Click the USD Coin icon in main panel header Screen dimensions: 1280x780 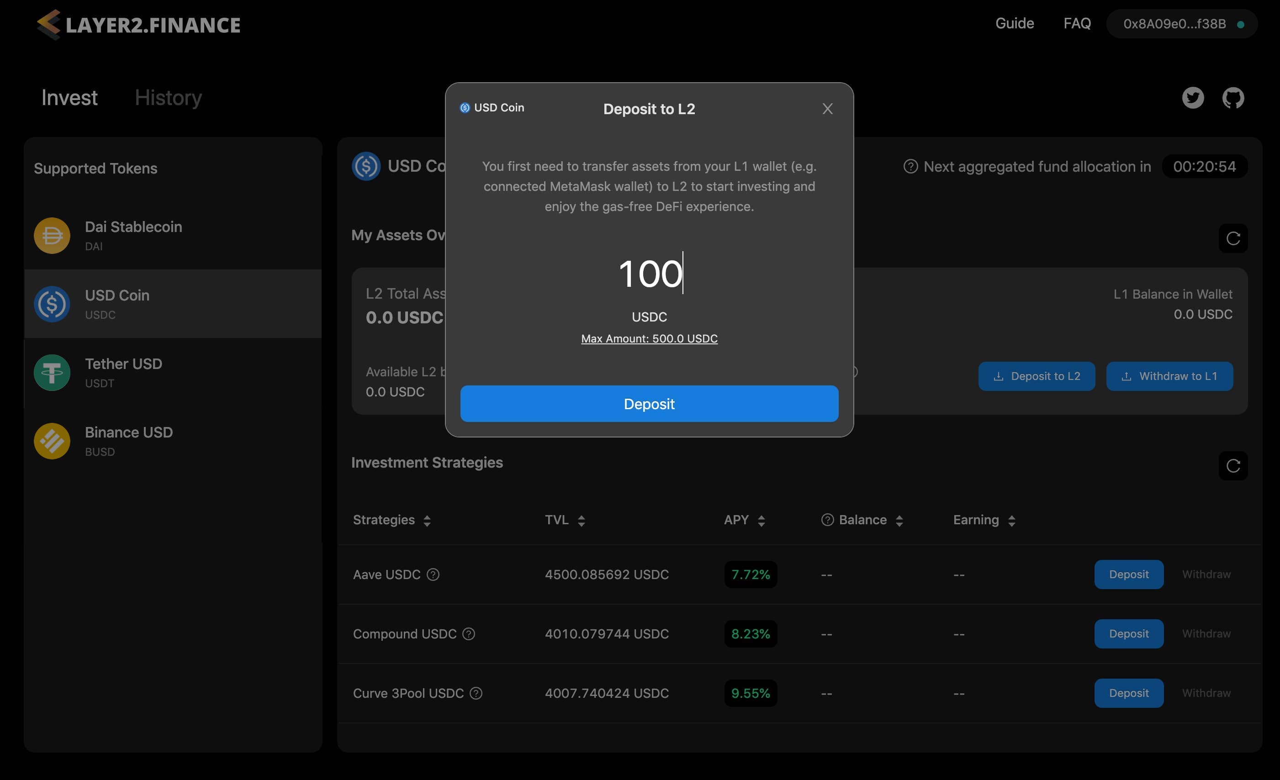click(366, 166)
